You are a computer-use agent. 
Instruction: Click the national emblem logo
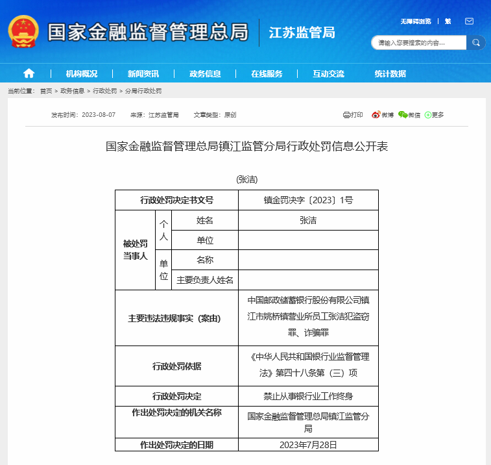23,31
